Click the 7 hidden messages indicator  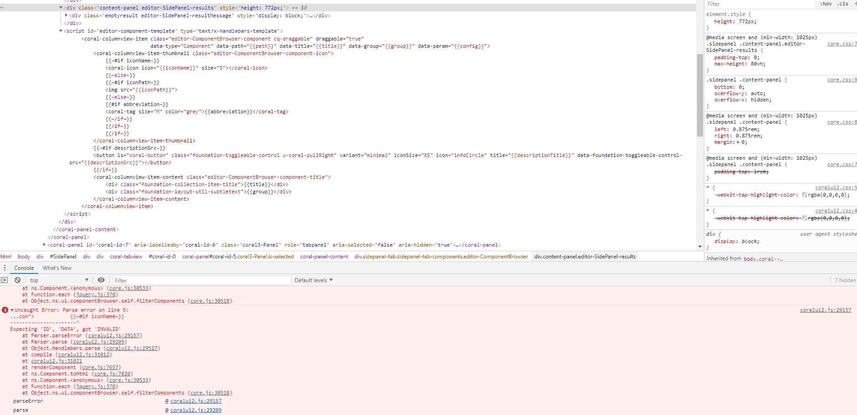click(845, 280)
